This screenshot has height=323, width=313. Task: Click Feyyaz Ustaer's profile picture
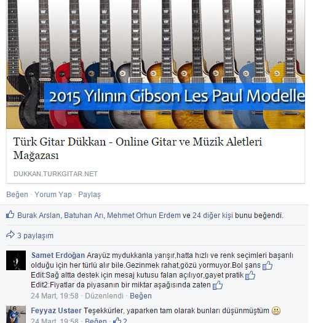click(x=16, y=314)
